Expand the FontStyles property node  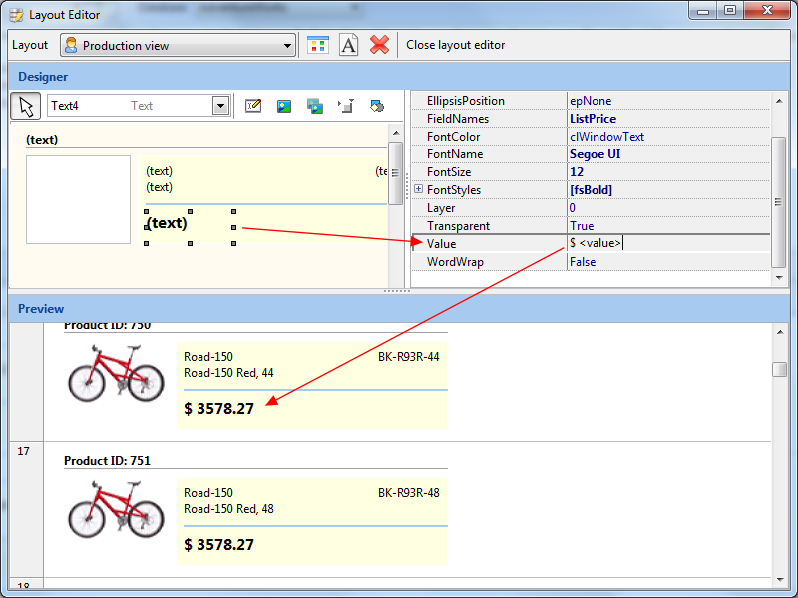pyautogui.click(x=419, y=190)
